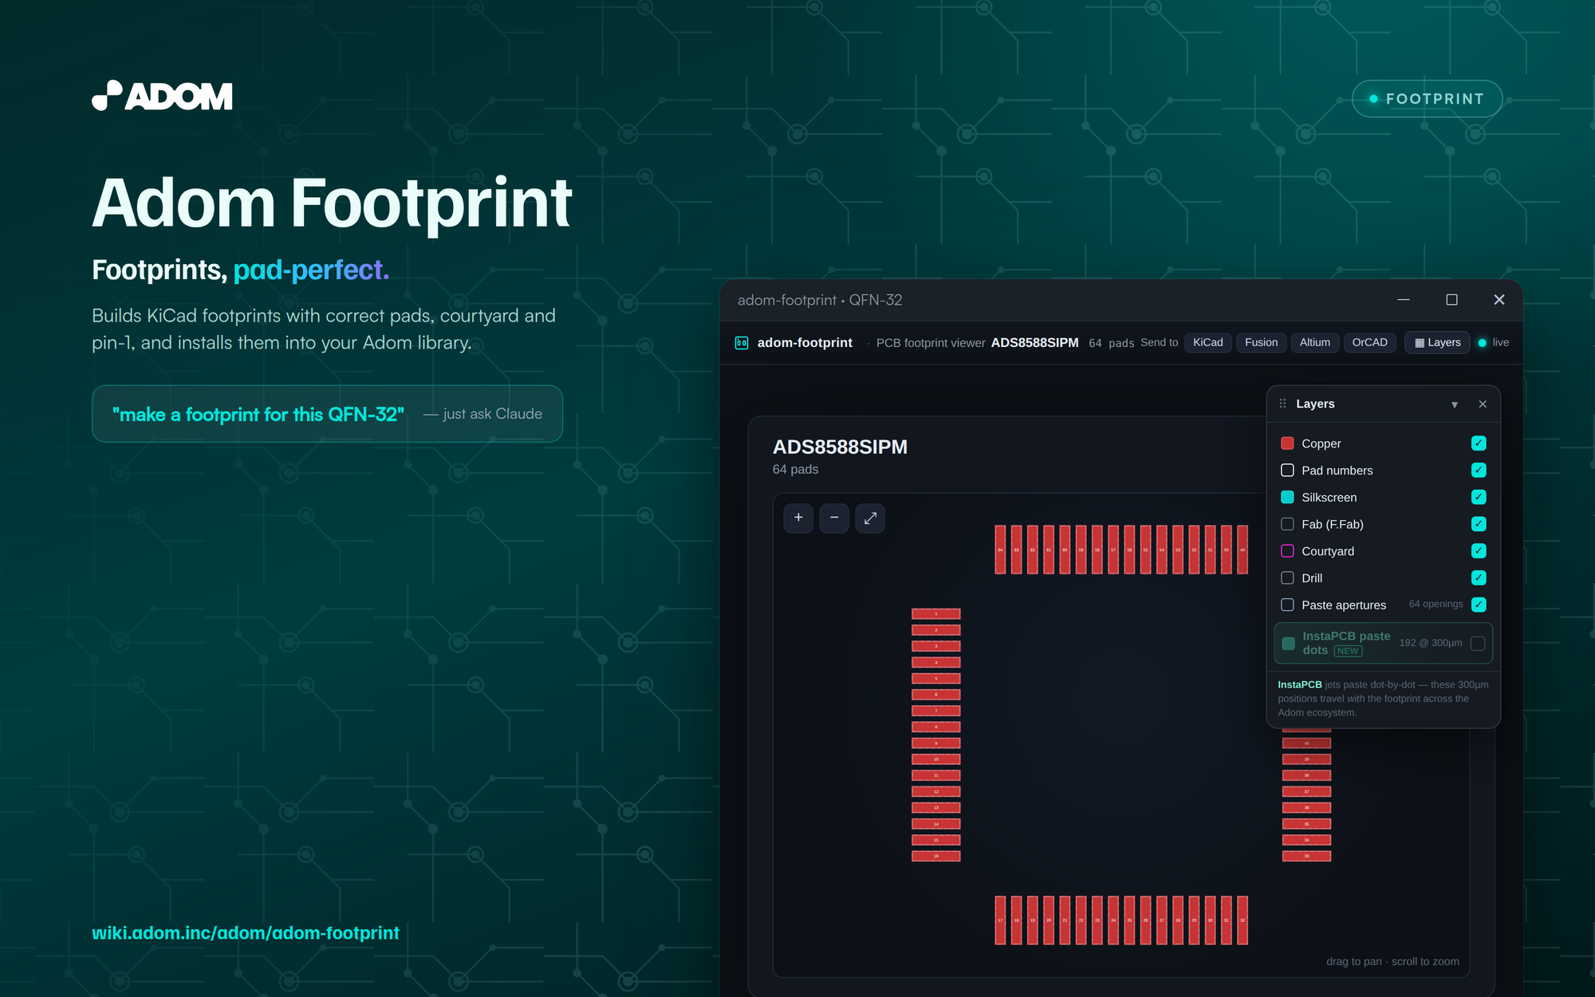Toggle the Pad numbers layer checkbox
This screenshot has height=997, width=1595.
coord(1479,470)
